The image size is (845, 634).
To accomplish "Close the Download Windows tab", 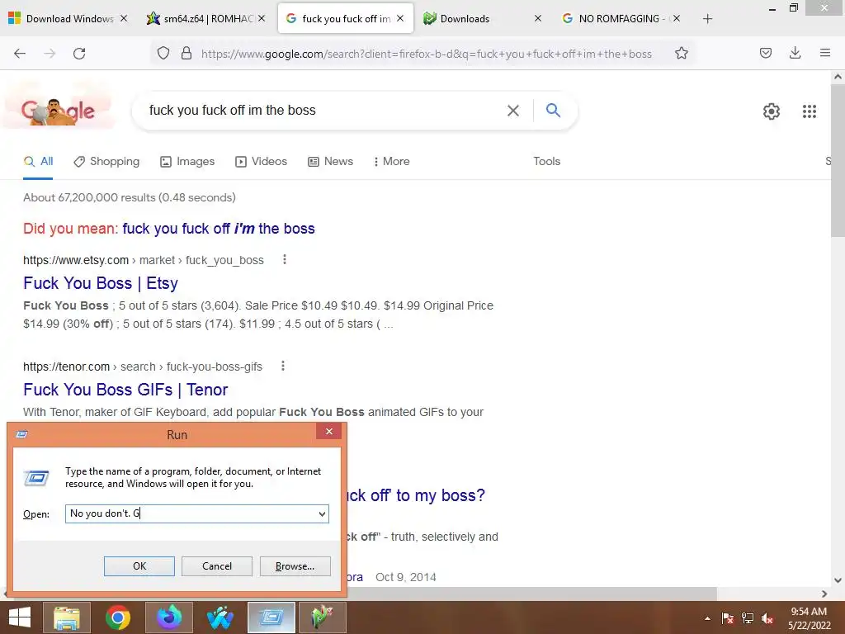I will (x=124, y=18).
